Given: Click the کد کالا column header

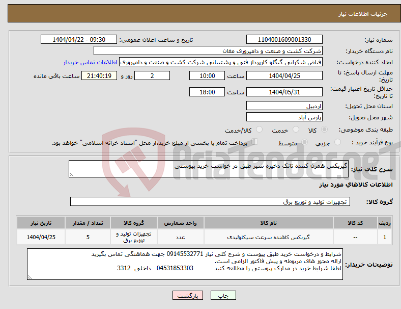Looking at the screenshot, I should [x=355, y=223].
